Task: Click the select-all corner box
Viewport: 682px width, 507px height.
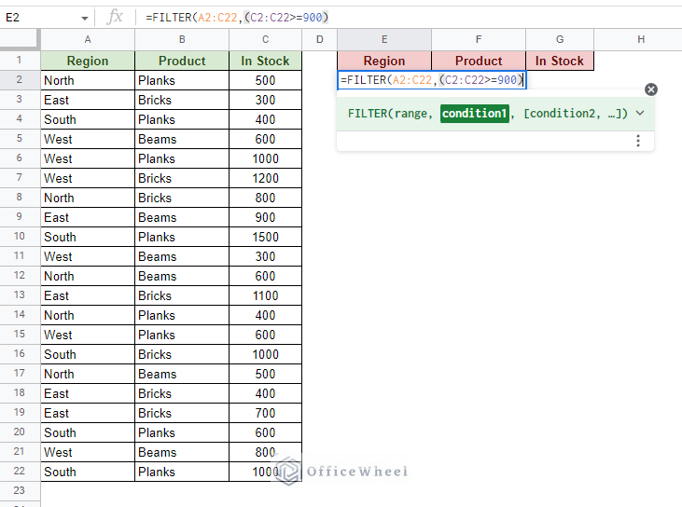Action: [x=20, y=39]
